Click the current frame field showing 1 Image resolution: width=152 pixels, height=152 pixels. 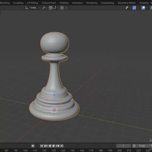[123, 146]
